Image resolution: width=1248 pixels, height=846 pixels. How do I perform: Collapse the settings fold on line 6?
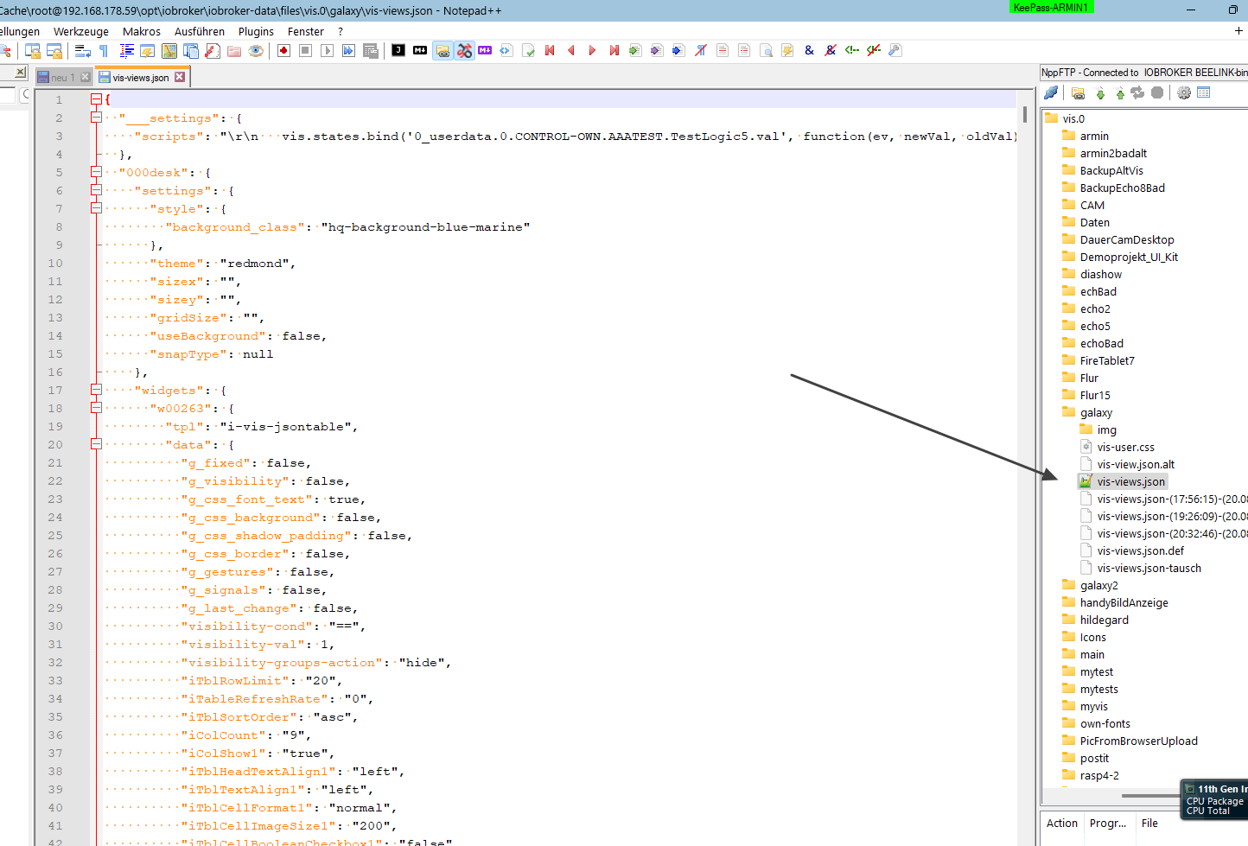coord(97,190)
